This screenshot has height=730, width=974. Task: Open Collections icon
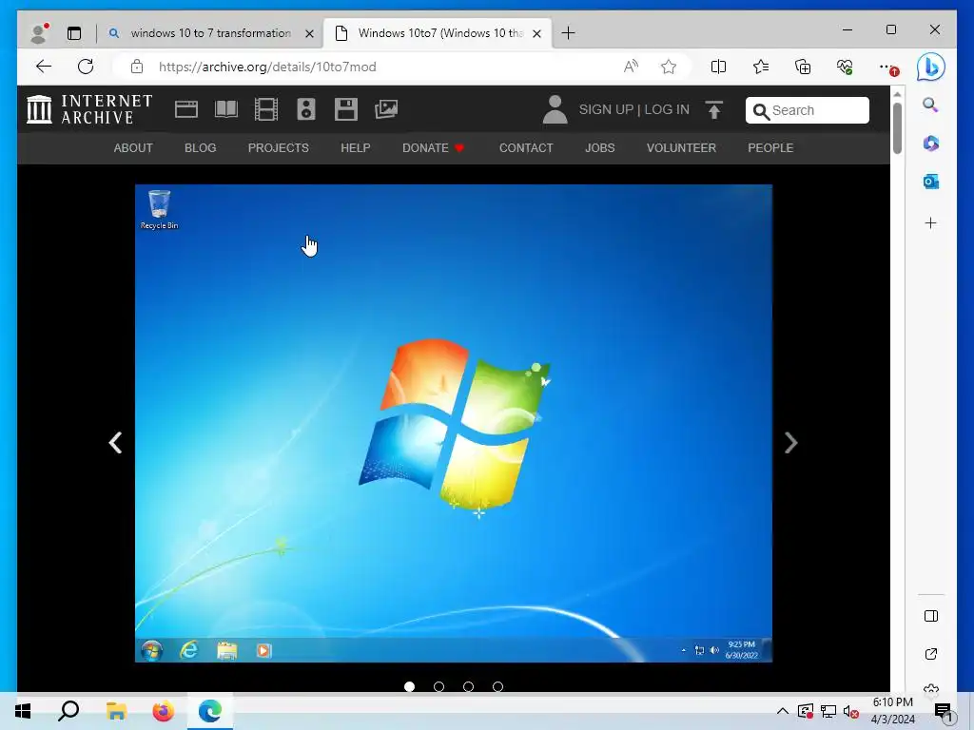click(x=803, y=67)
